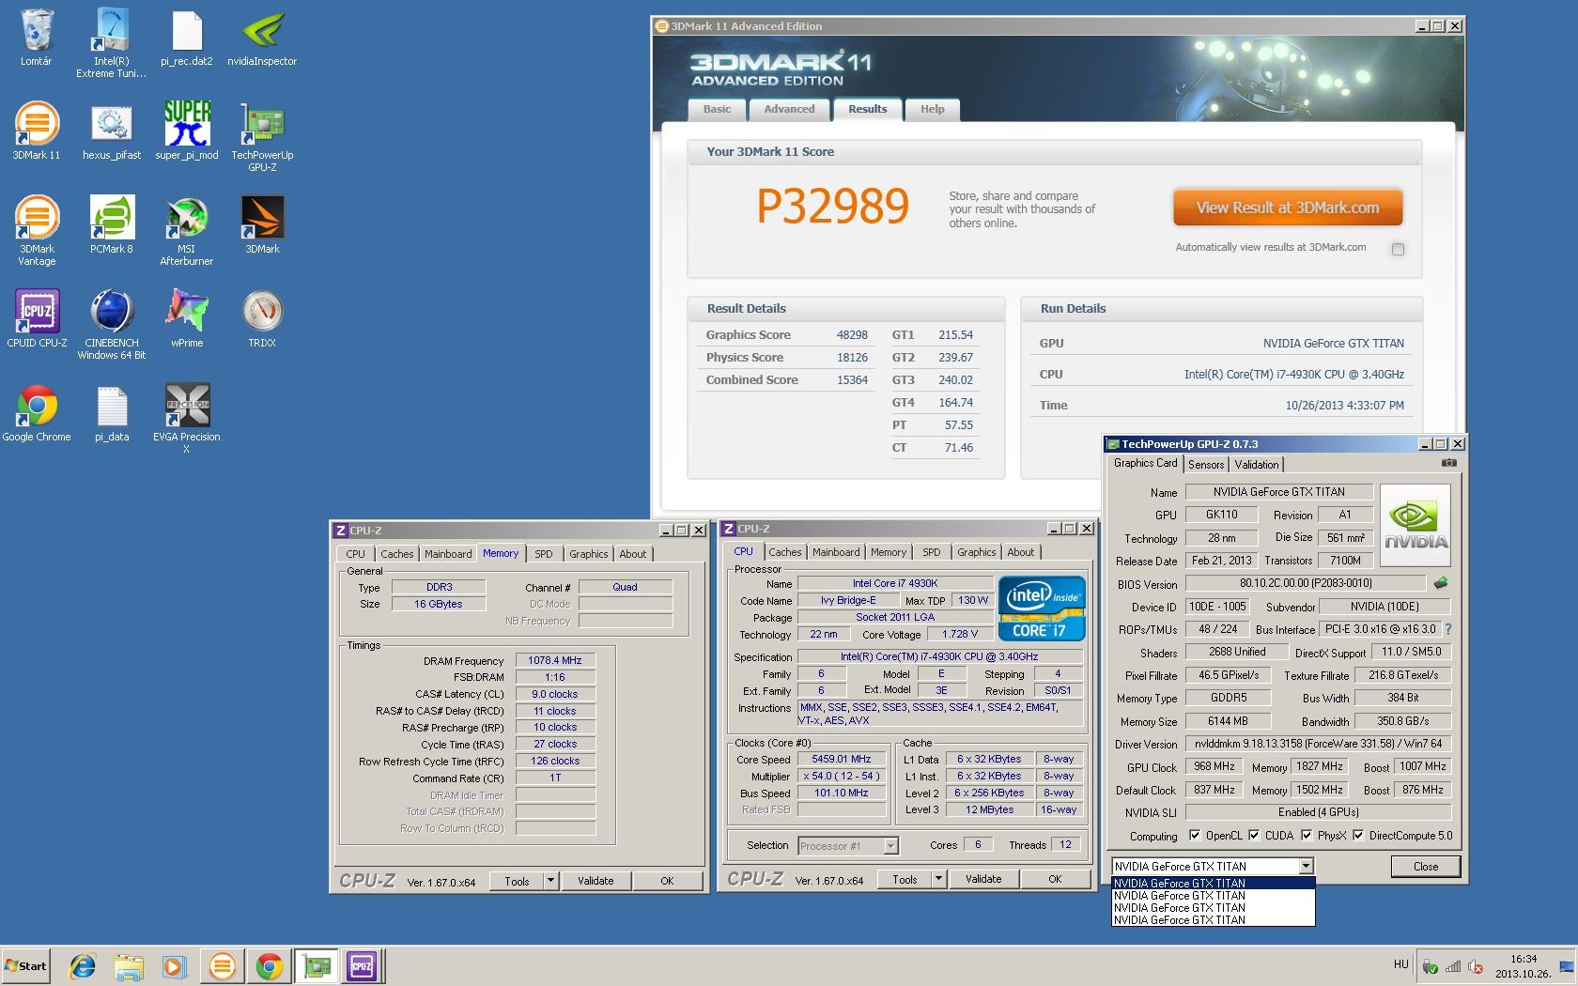Open the Windows Start menu
This screenshot has height=986, width=1578.
click(x=25, y=965)
